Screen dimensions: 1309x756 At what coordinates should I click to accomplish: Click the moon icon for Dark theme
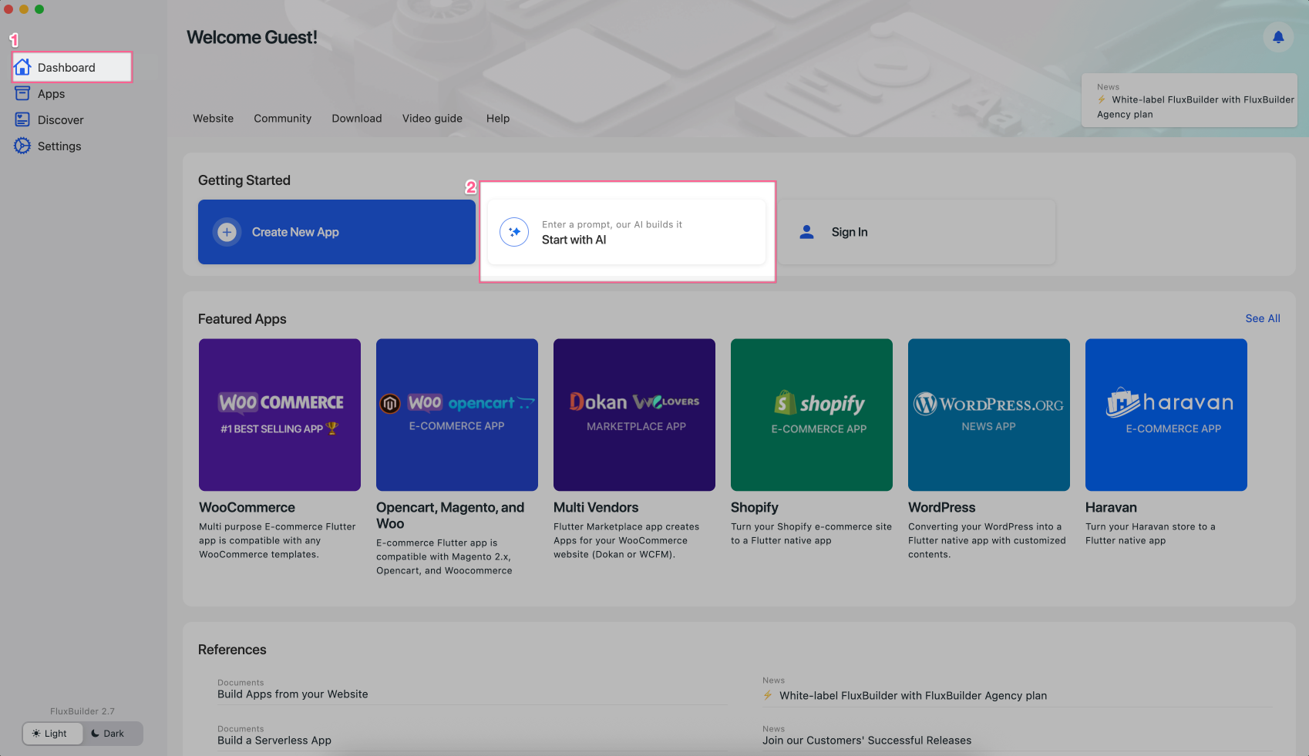click(95, 734)
